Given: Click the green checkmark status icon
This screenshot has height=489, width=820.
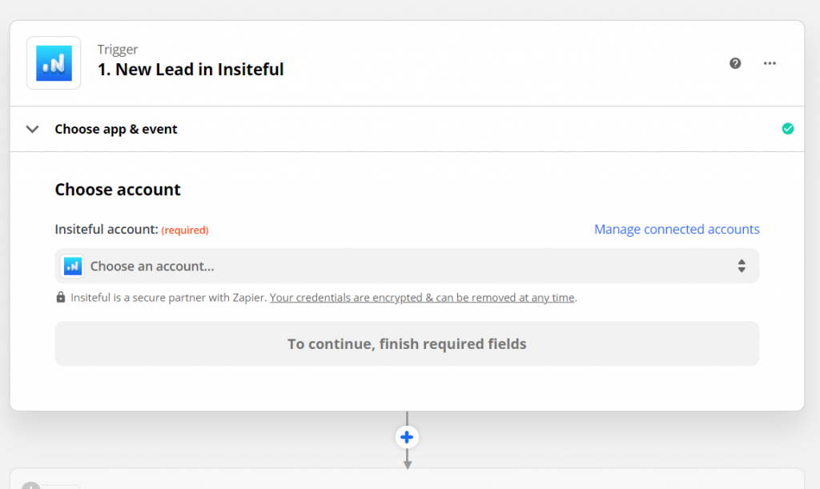Looking at the screenshot, I should point(788,128).
